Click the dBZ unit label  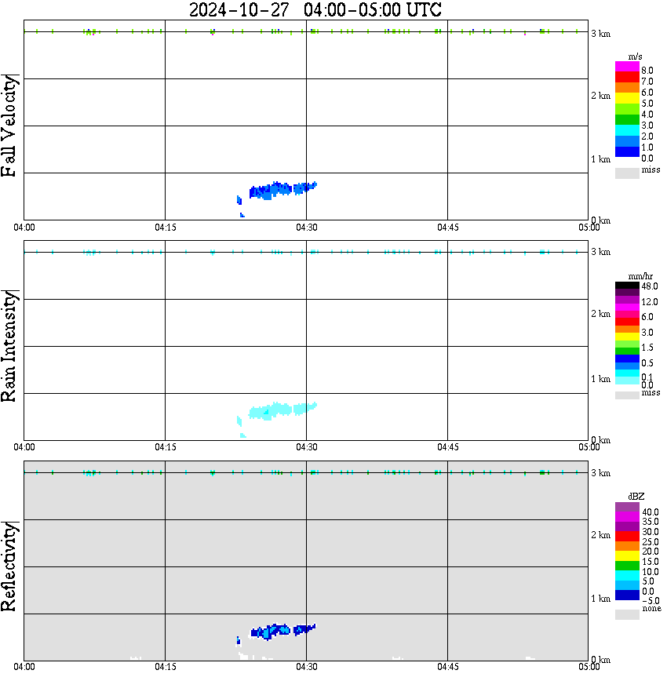coord(636,496)
